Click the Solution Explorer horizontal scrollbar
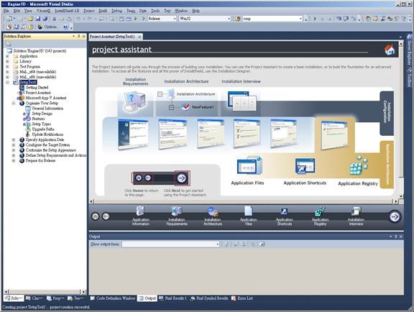 (x=45, y=292)
